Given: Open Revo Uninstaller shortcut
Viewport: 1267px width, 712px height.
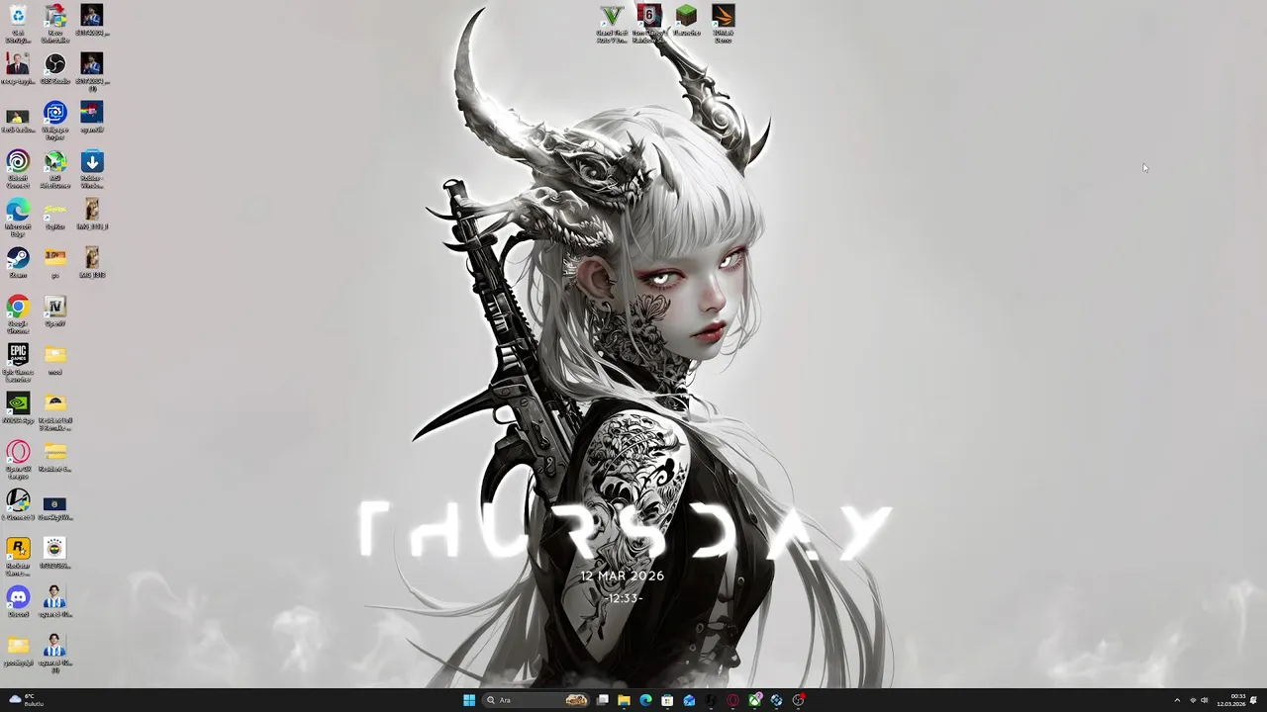Looking at the screenshot, I should [x=54, y=24].
